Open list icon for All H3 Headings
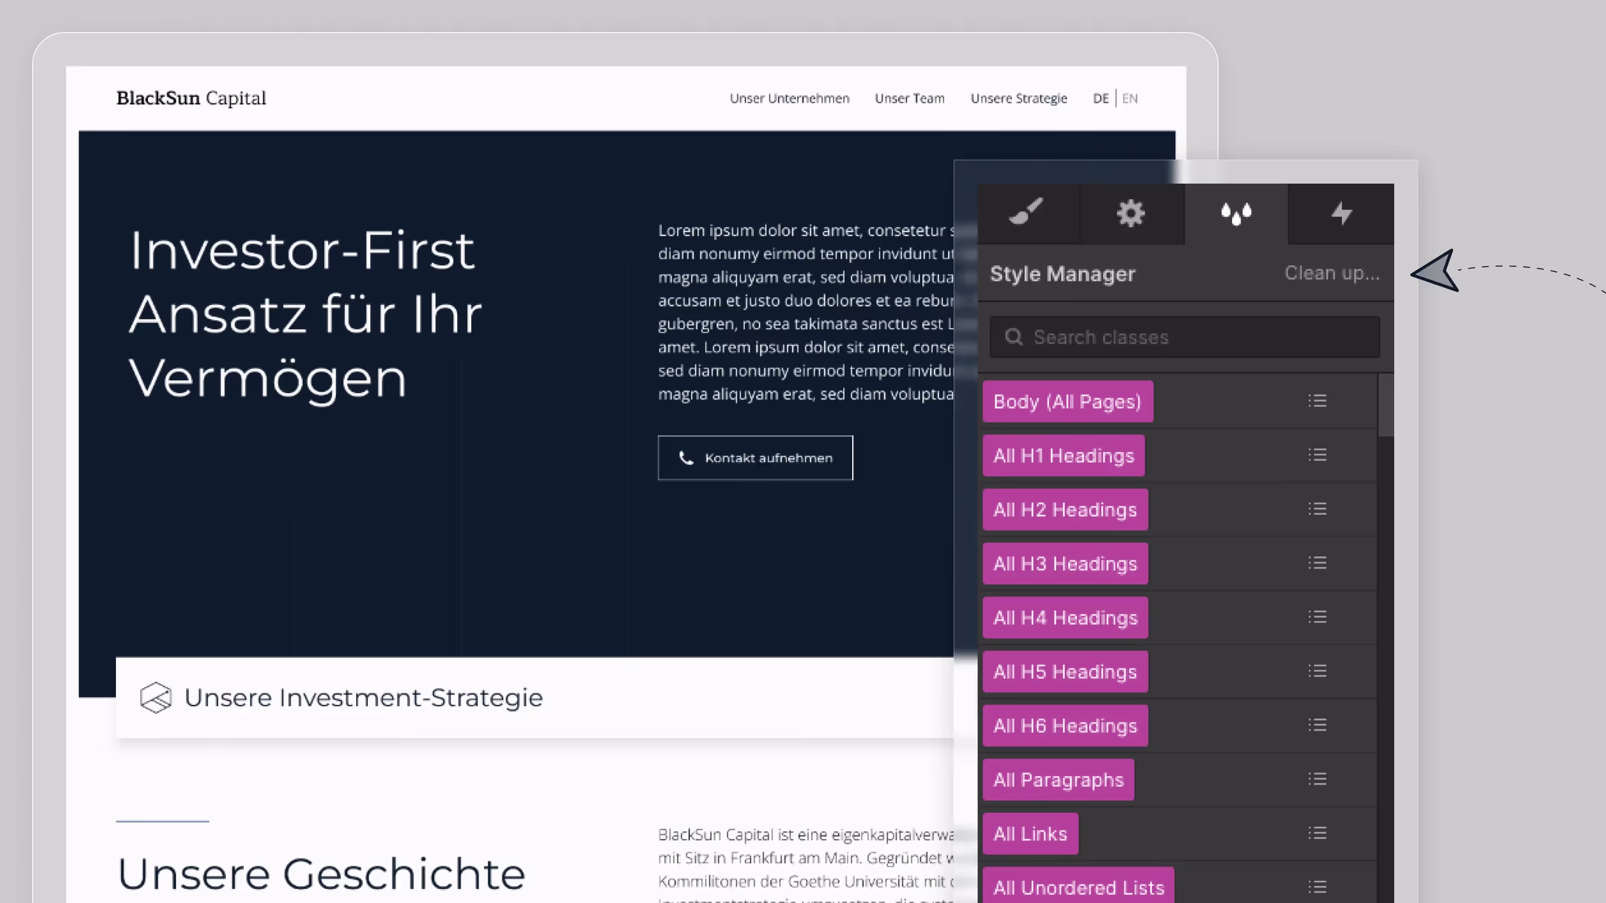This screenshot has width=1606, height=903. pyautogui.click(x=1317, y=563)
